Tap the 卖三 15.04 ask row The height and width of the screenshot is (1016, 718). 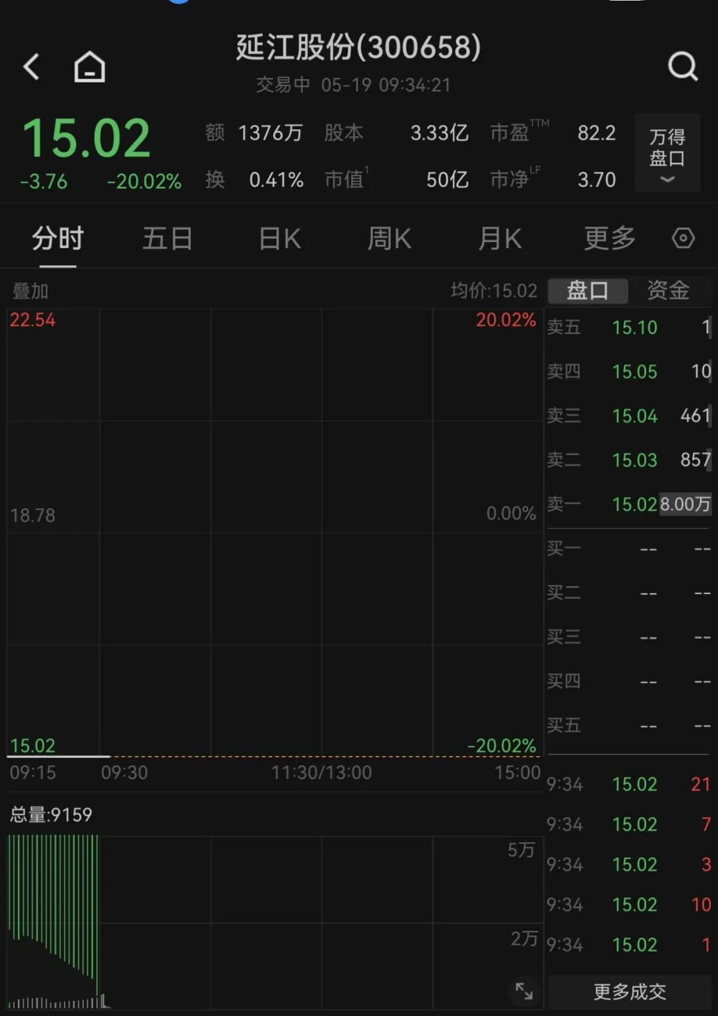629,416
